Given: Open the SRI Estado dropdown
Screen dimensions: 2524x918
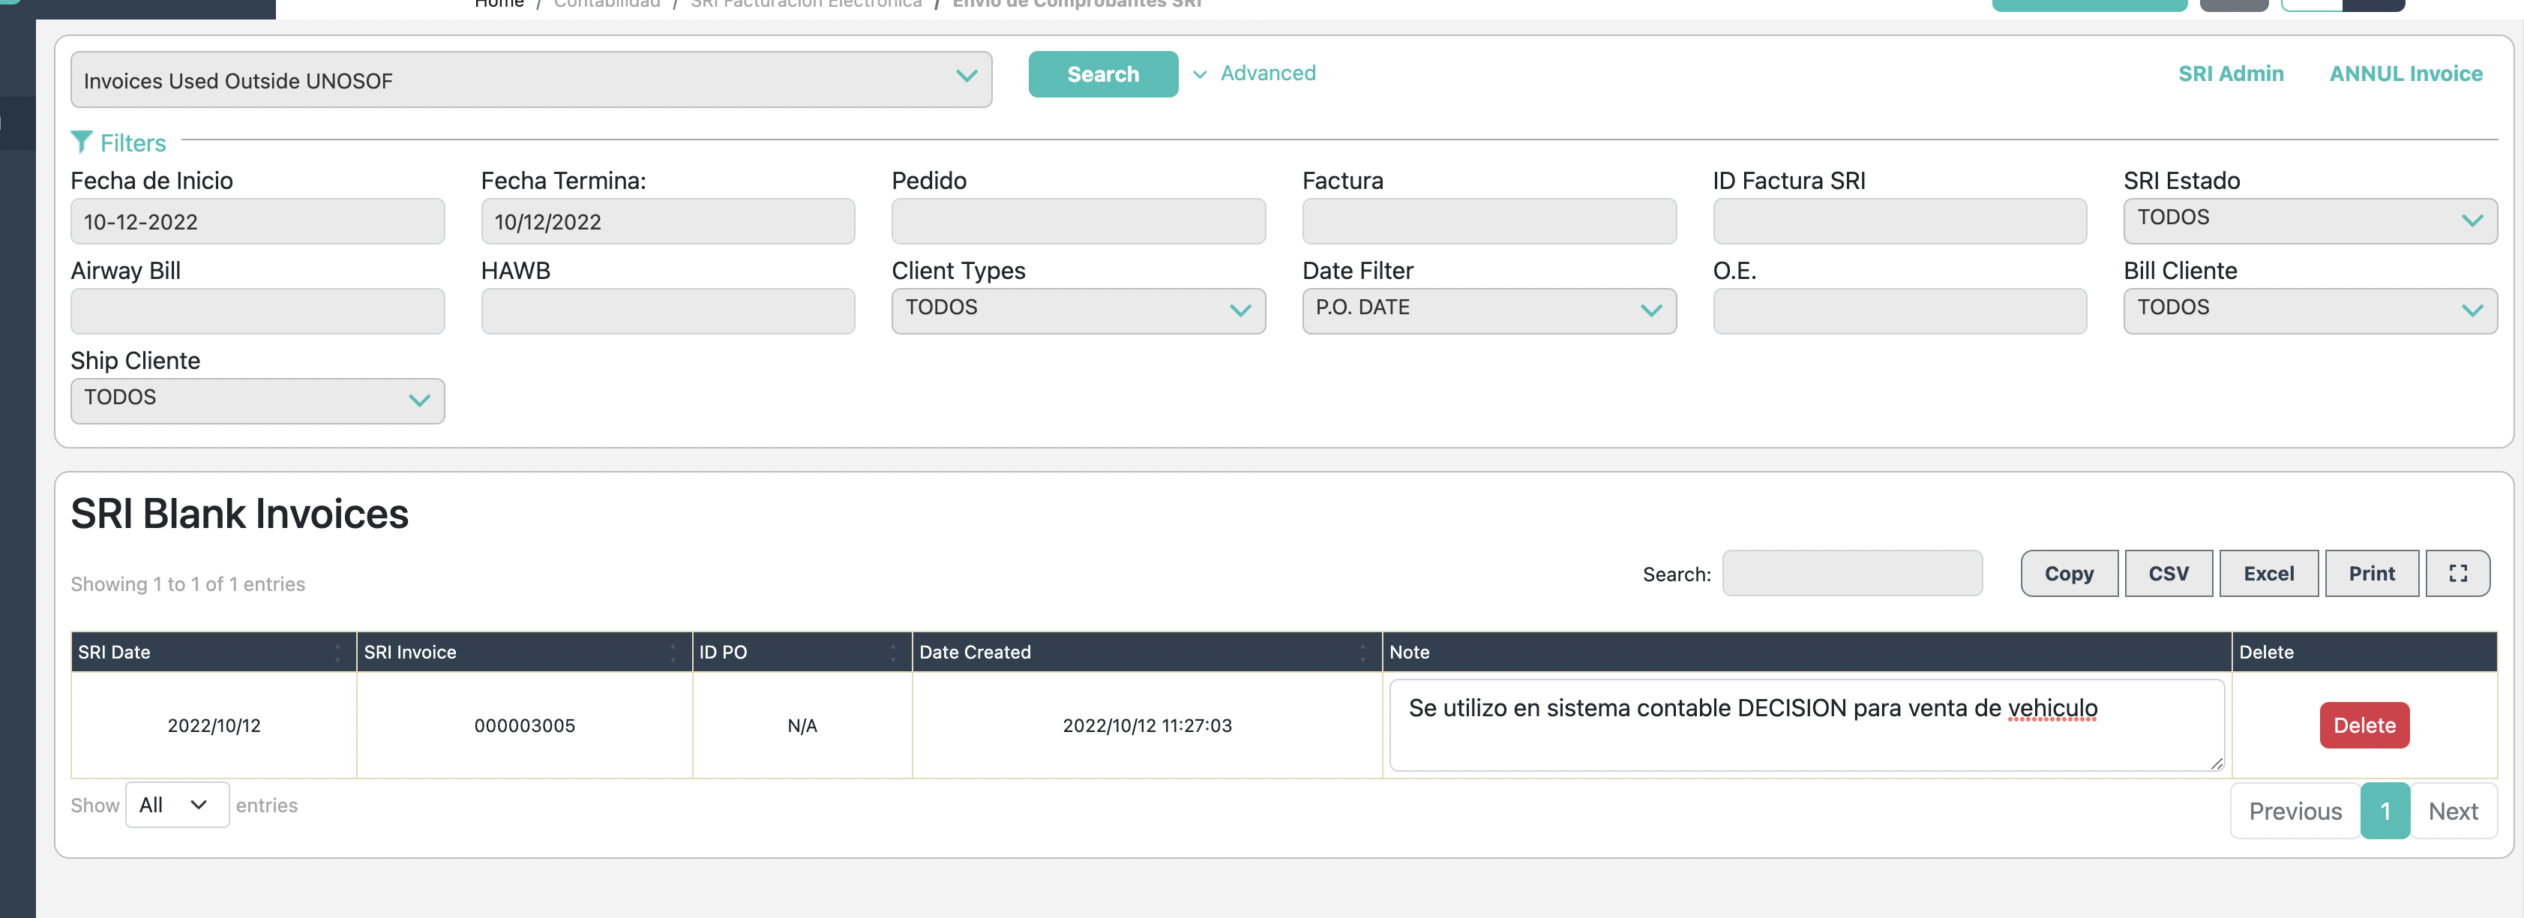Looking at the screenshot, I should 2309,220.
